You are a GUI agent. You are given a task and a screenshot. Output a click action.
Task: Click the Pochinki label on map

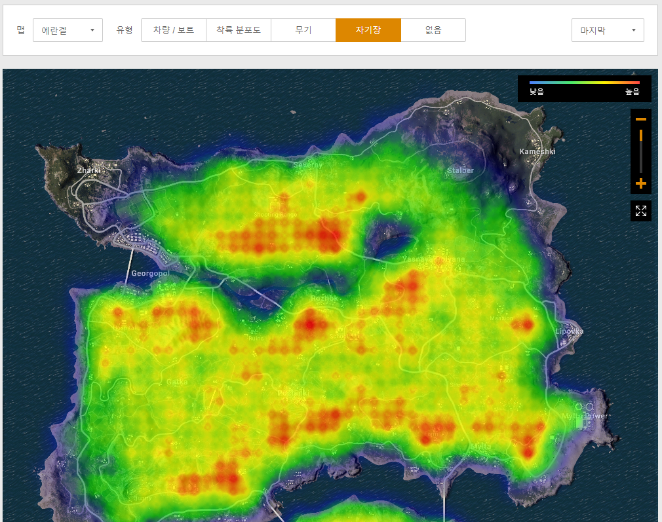click(293, 393)
